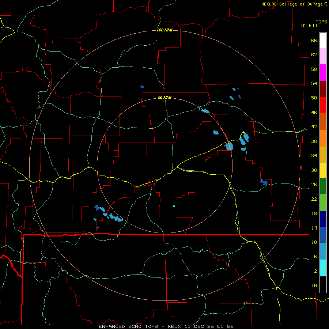Click the [K FT] units label
Image resolution: width=329 pixels, height=329 pixels.
click(x=309, y=26)
